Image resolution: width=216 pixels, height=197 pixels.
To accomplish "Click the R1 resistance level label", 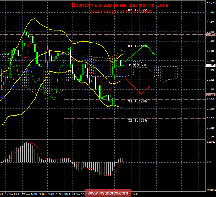I will click(137, 46).
